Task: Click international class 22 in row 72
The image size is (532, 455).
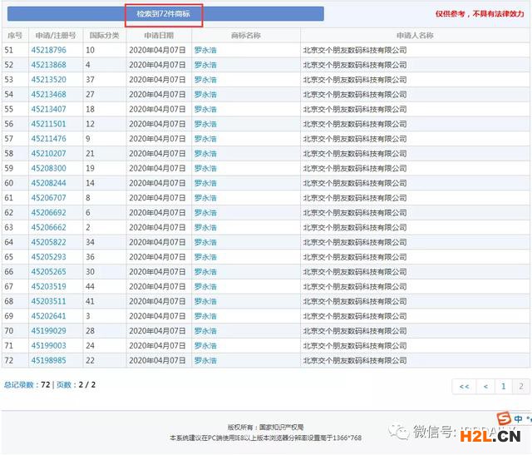Action: [90, 361]
